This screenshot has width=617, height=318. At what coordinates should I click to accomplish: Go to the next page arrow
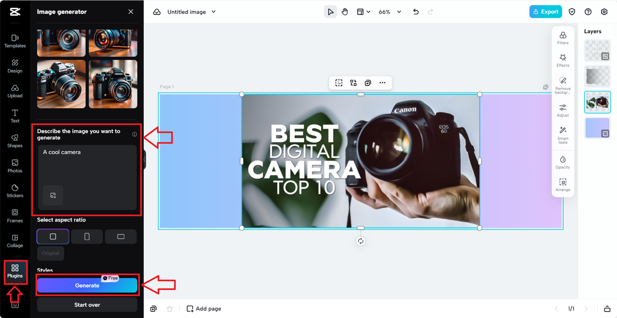(x=586, y=309)
